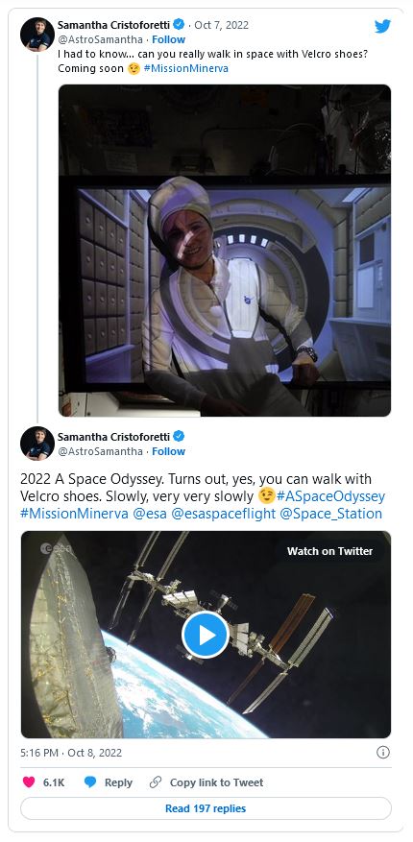The height and width of the screenshot is (842, 413).
Task: Open Samantha's top profile avatar
Action: tap(37, 34)
